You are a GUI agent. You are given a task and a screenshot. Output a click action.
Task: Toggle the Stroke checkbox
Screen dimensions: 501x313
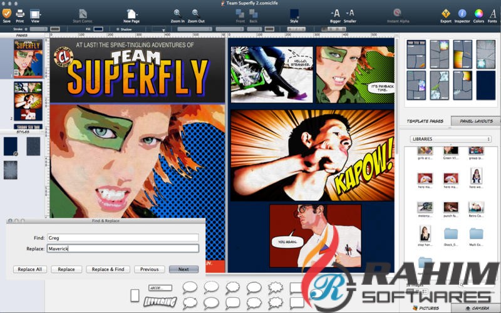(26, 29)
